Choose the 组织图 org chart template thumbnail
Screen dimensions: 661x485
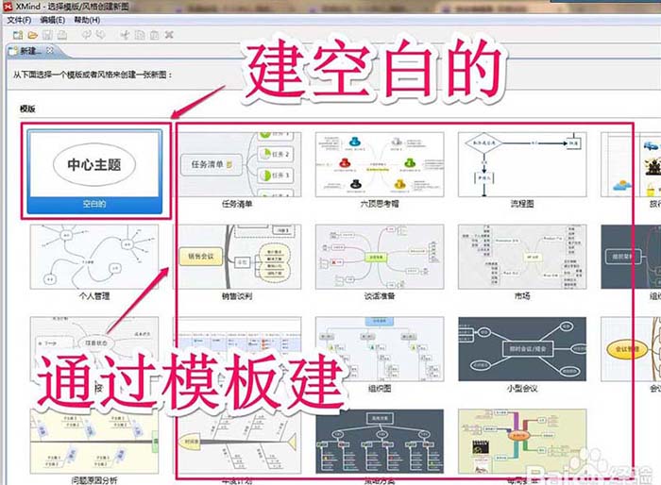(380, 349)
